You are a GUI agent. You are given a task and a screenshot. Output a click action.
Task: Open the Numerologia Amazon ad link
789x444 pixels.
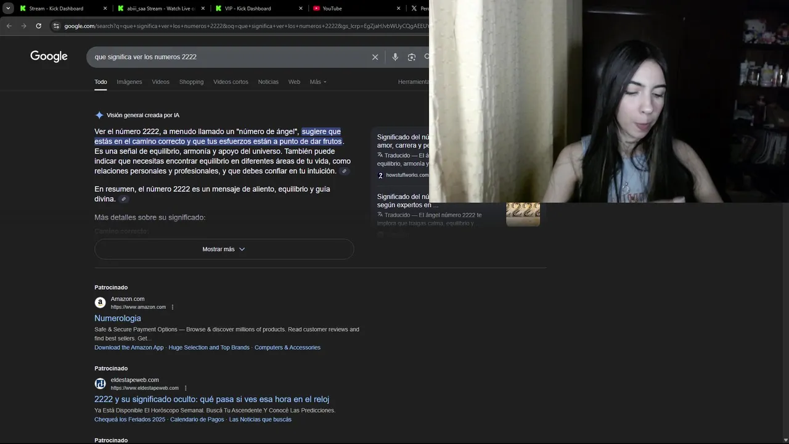tap(118, 318)
